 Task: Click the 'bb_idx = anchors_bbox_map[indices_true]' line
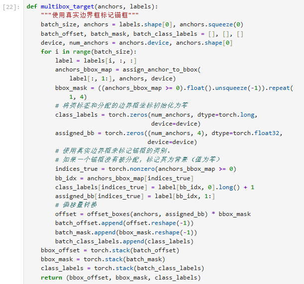pos(124,178)
